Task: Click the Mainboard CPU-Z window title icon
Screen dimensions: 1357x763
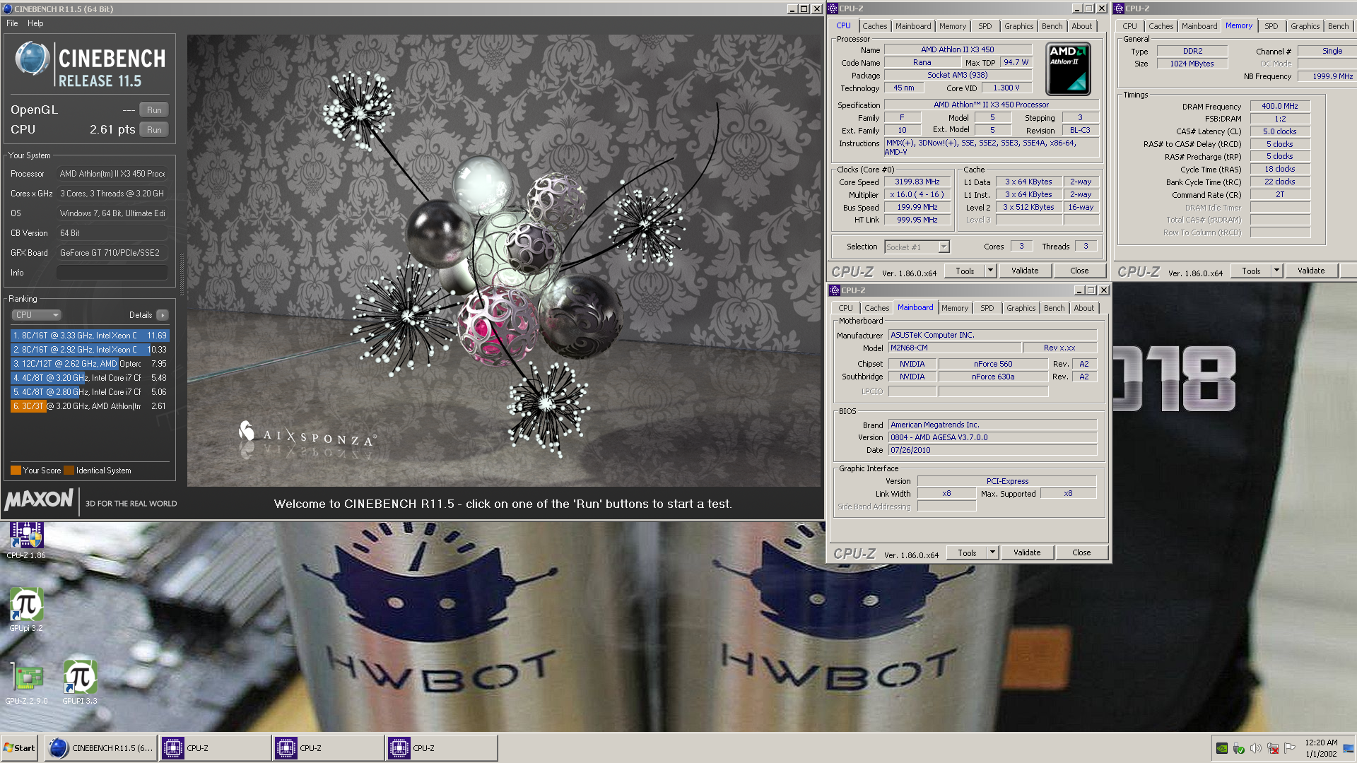Action: tap(835, 290)
